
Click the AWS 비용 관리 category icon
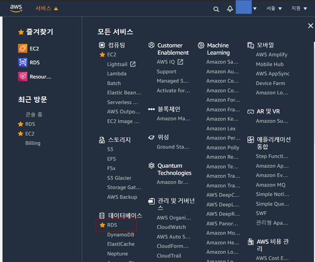251,242
